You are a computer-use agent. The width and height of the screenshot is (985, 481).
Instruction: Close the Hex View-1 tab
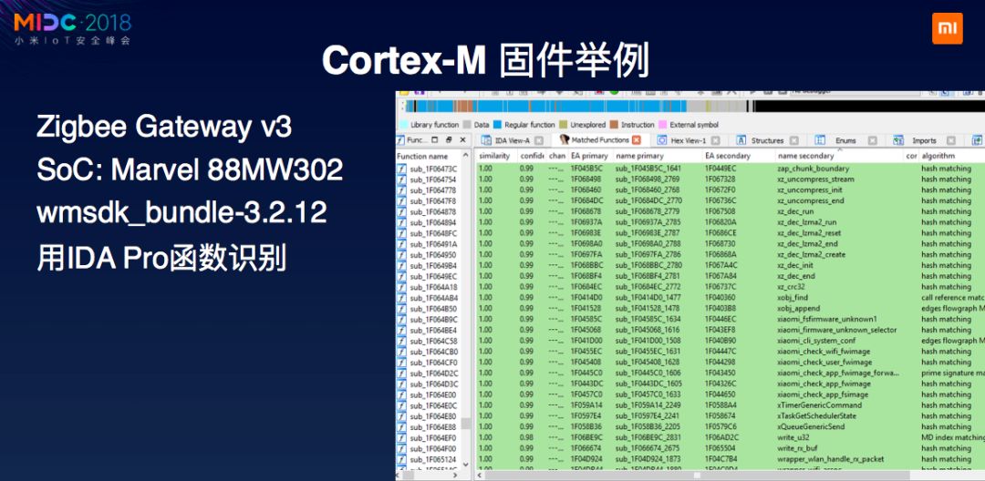pyautogui.click(x=718, y=140)
